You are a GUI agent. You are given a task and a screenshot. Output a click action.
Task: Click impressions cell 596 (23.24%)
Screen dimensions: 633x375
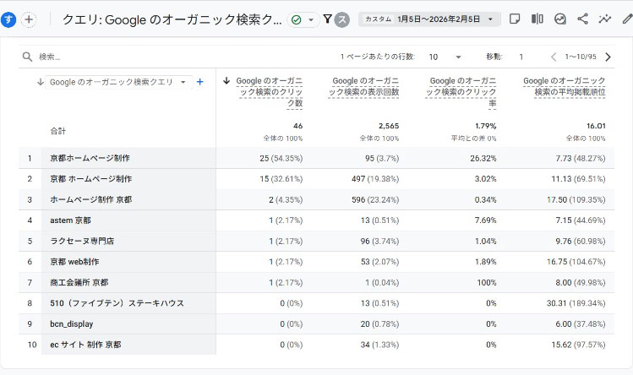pyautogui.click(x=375, y=200)
